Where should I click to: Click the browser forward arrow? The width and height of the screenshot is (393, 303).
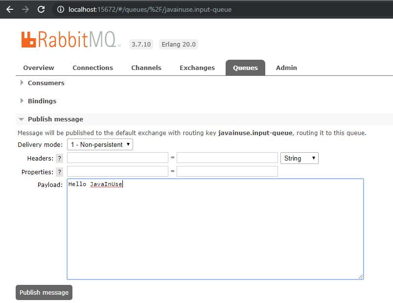(25, 9)
